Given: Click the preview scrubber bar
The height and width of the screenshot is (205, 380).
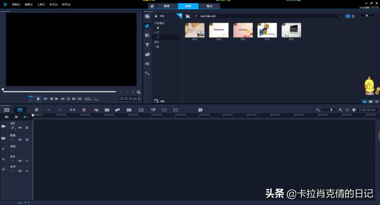Looking at the screenshot, I should click(59, 91).
